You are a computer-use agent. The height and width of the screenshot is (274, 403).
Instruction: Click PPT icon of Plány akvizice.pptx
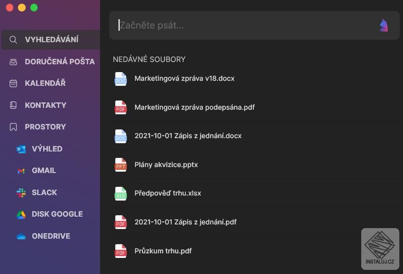pyautogui.click(x=121, y=165)
